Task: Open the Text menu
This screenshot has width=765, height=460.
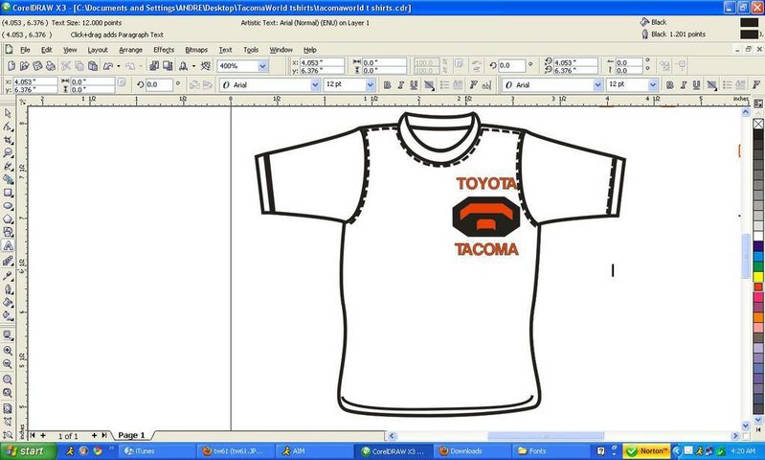Action: click(x=225, y=50)
